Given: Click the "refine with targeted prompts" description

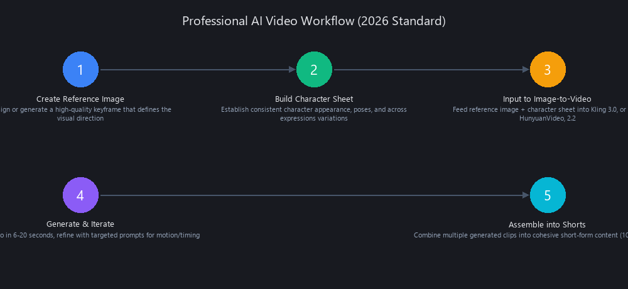Looking at the screenshot, I should [100, 236].
